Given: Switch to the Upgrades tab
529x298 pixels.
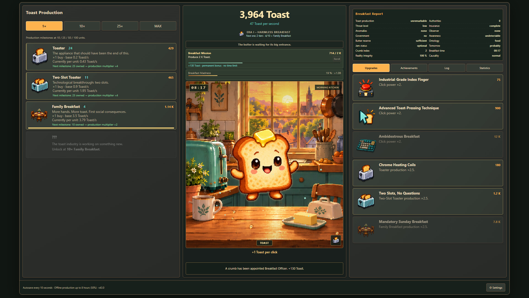Looking at the screenshot, I should pos(371,68).
